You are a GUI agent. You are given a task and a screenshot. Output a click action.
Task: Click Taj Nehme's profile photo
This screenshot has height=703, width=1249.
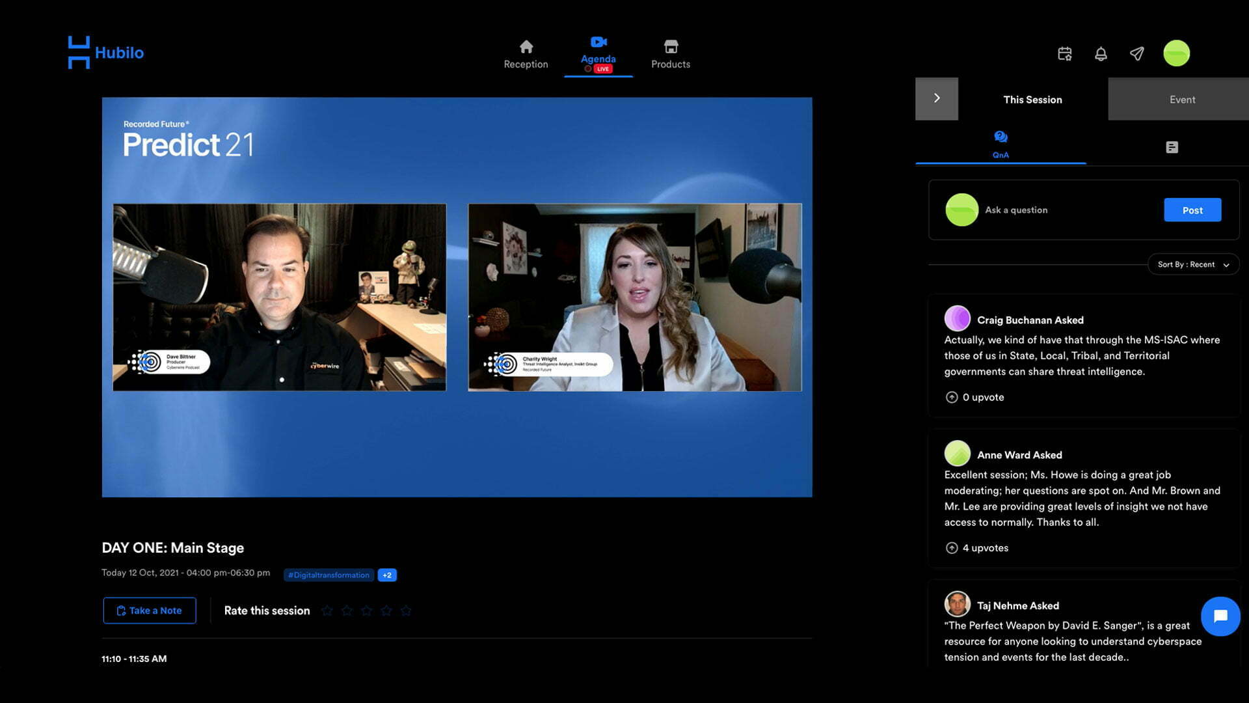click(x=957, y=604)
